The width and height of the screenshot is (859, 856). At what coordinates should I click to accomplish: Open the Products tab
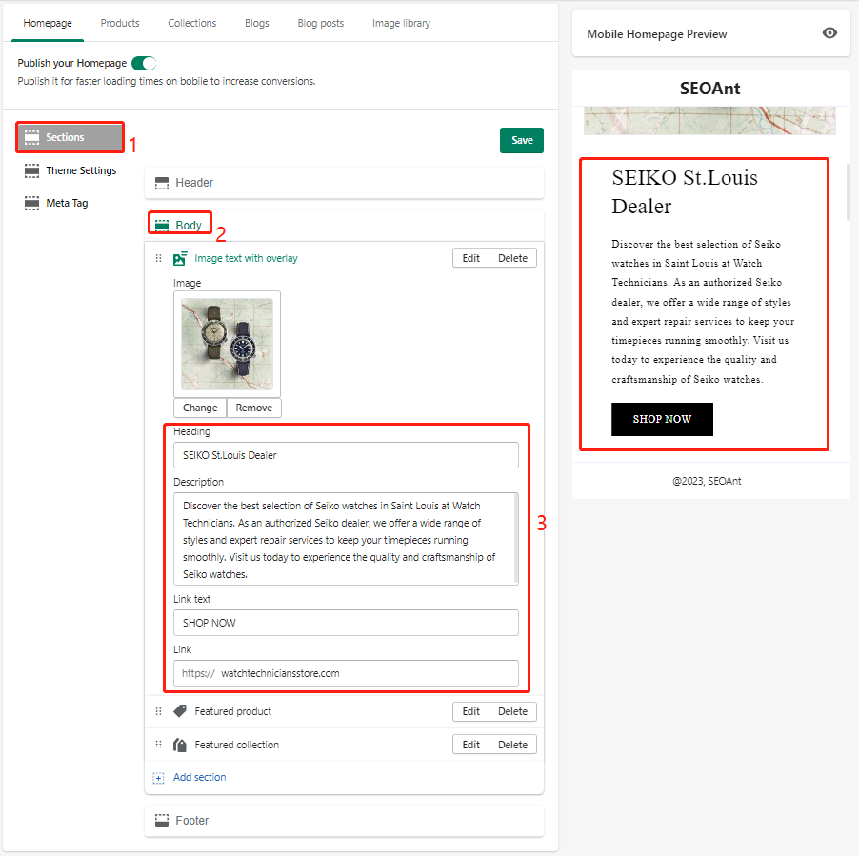pyautogui.click(x=120, y=23)
